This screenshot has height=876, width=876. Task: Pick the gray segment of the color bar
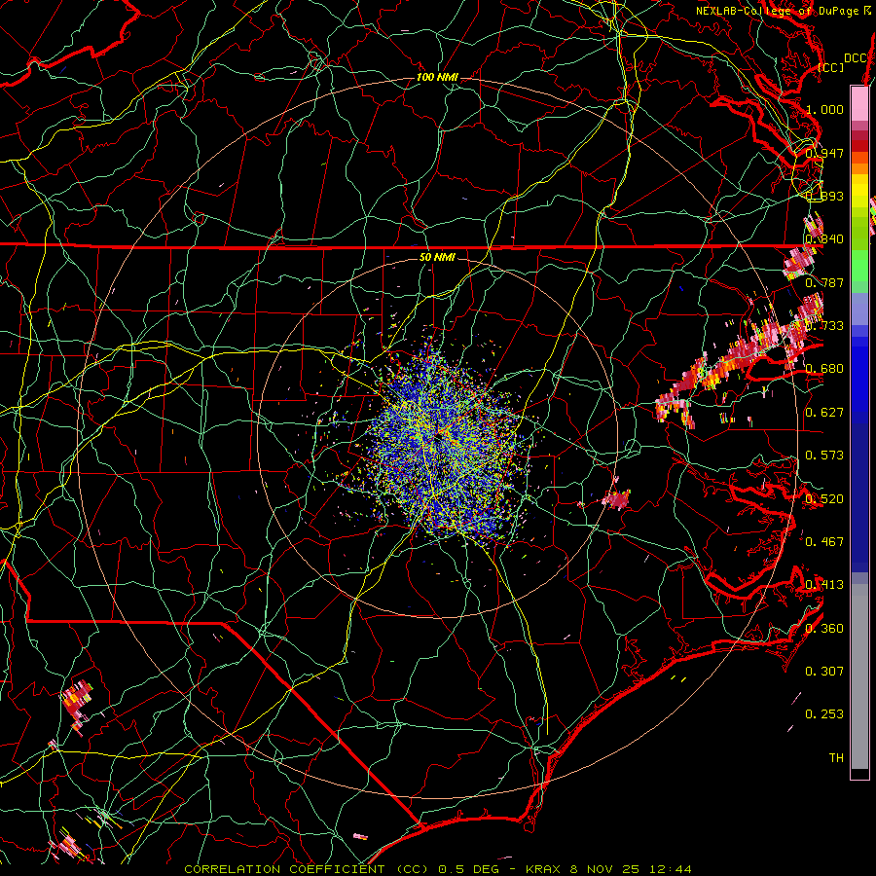click(859, 676)
